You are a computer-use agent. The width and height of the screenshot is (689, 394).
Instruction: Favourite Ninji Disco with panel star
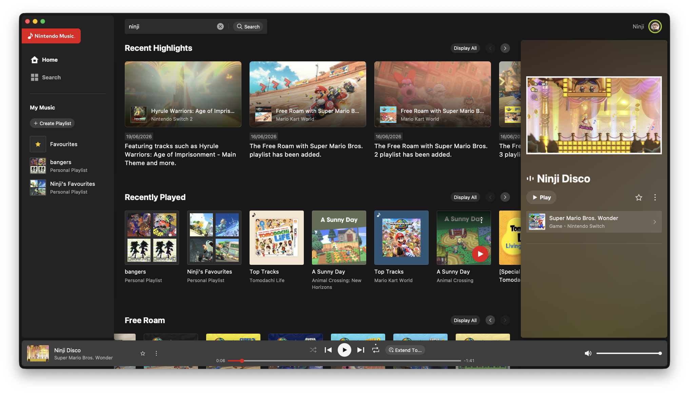coord(639,197)
